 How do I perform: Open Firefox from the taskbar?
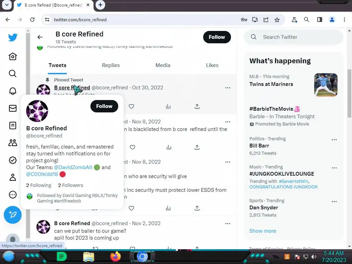[115, 256]
